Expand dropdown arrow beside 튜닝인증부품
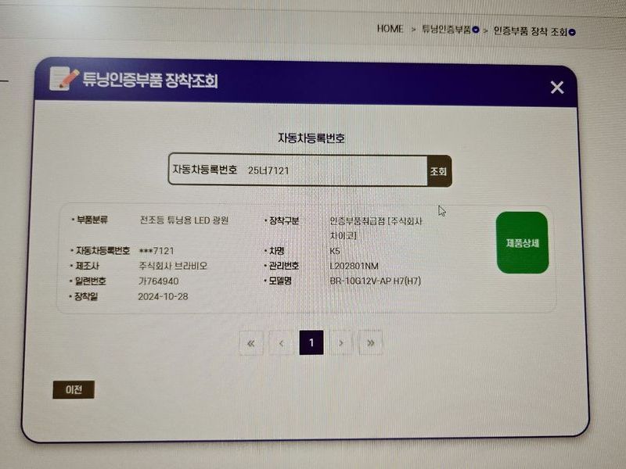626x469 pixels. 476,30
